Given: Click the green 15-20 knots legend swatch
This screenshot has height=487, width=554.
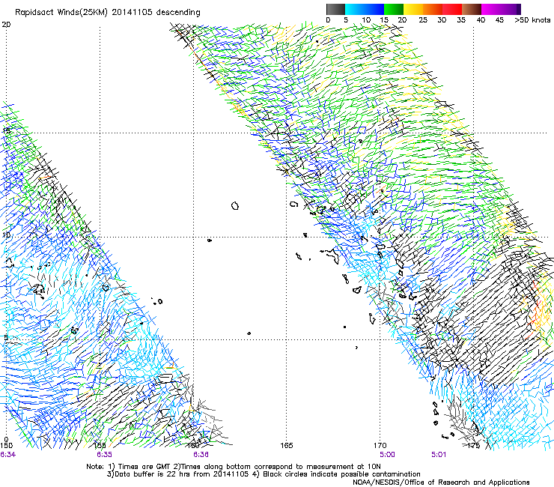Looking at the screenshot, I should (394, 9).
